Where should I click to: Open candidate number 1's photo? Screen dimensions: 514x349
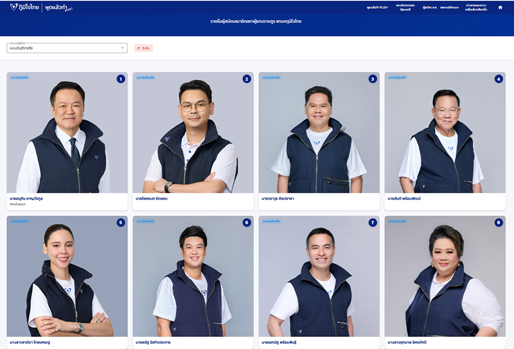click(67, 135)
